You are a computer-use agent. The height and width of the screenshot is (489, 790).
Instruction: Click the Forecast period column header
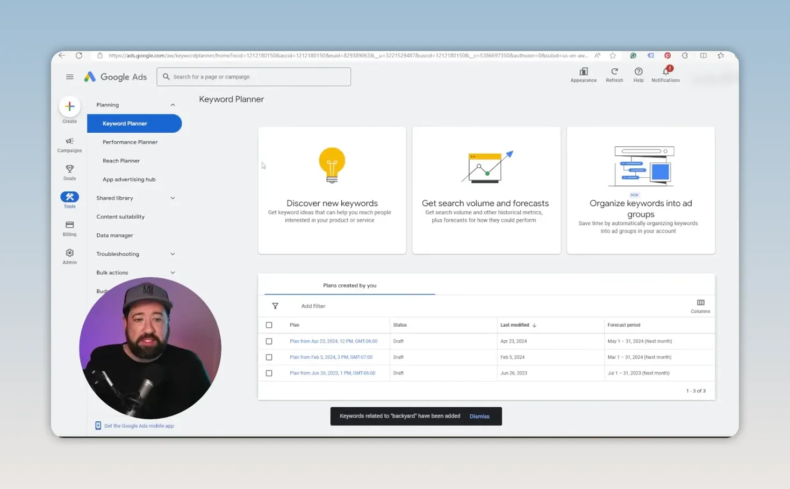tap(624, 325)
